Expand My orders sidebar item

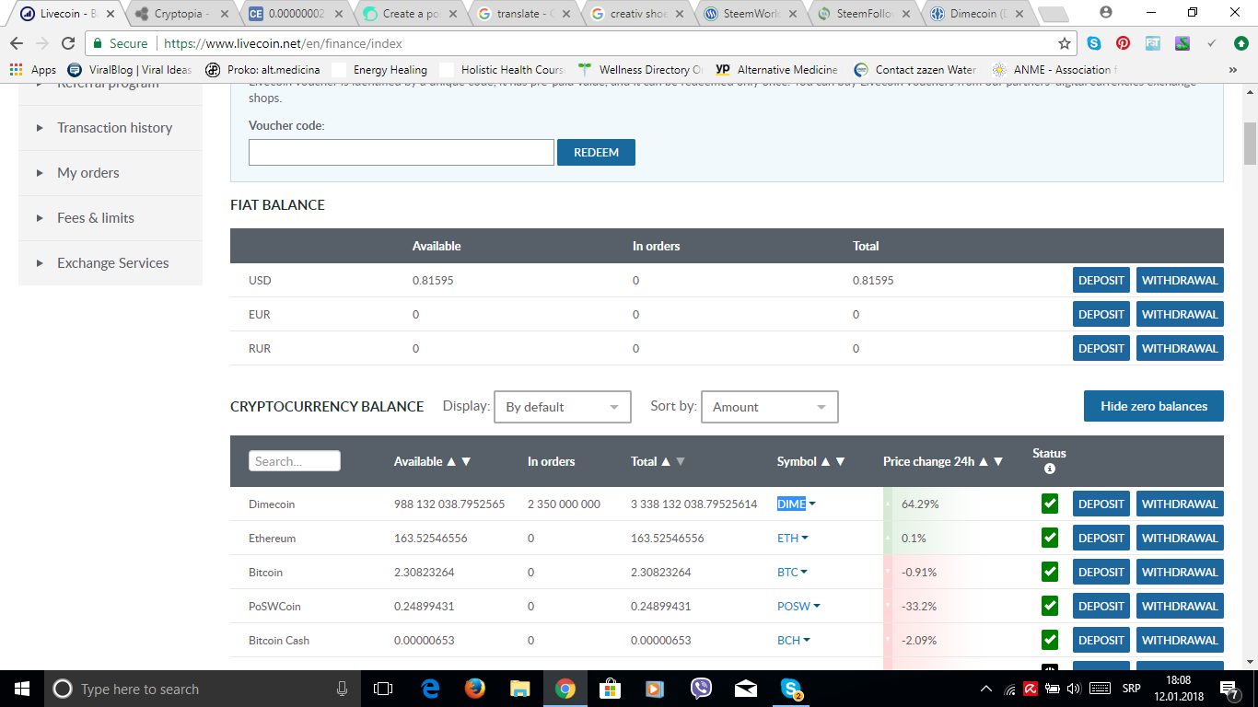(111, 173)
